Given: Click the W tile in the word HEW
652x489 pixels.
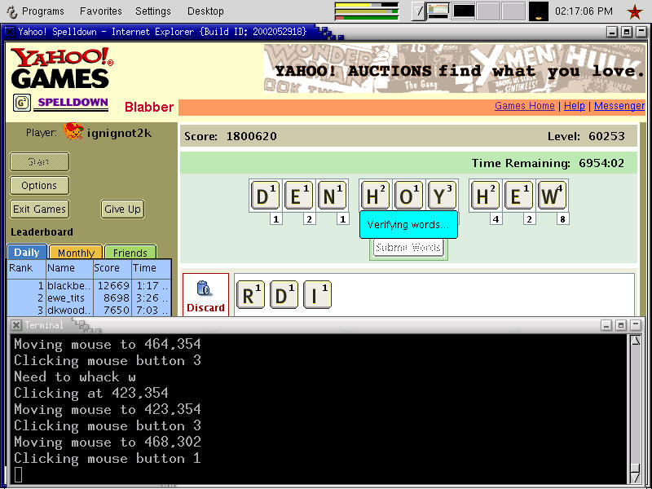Looking at the screenshot, I should point(553,196).
